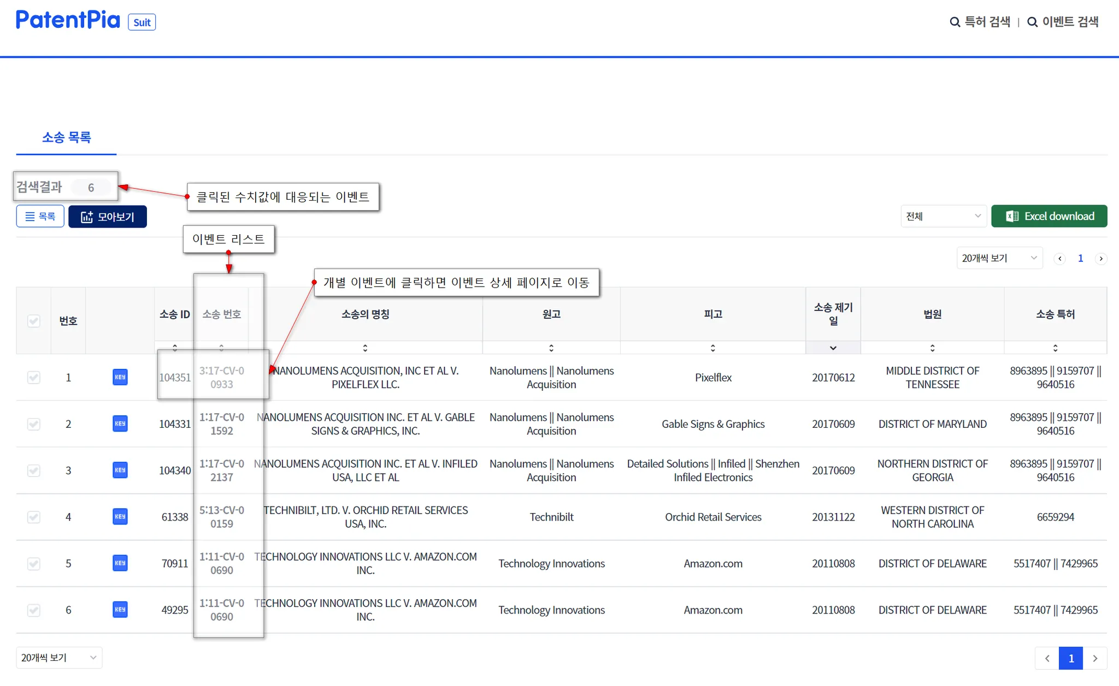
Task: Sort the 원고 column using its arrows
Action: [551, 348]
